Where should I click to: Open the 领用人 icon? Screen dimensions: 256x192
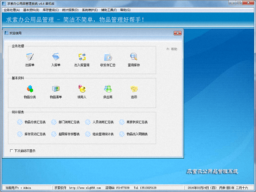[x=82, y=89]
